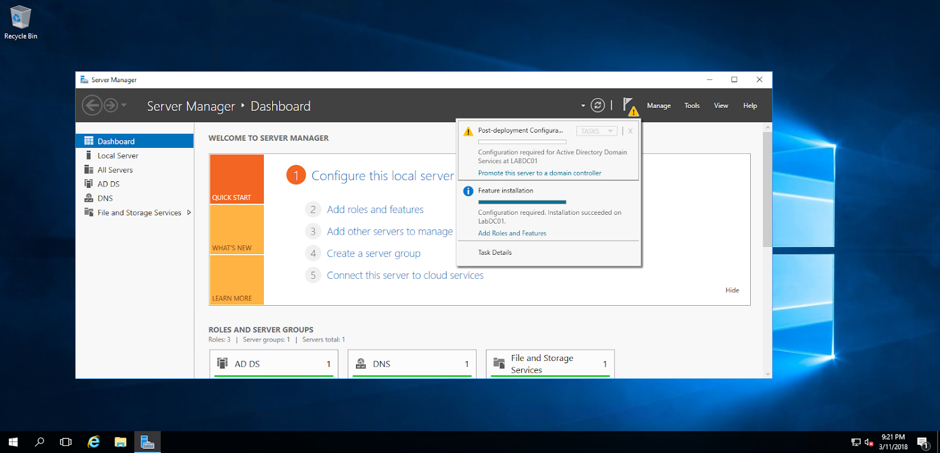The height and width of the screenshot is (453, 940).
Task: Click the Server Manager icon in the title bar
Action: [84, 80]
